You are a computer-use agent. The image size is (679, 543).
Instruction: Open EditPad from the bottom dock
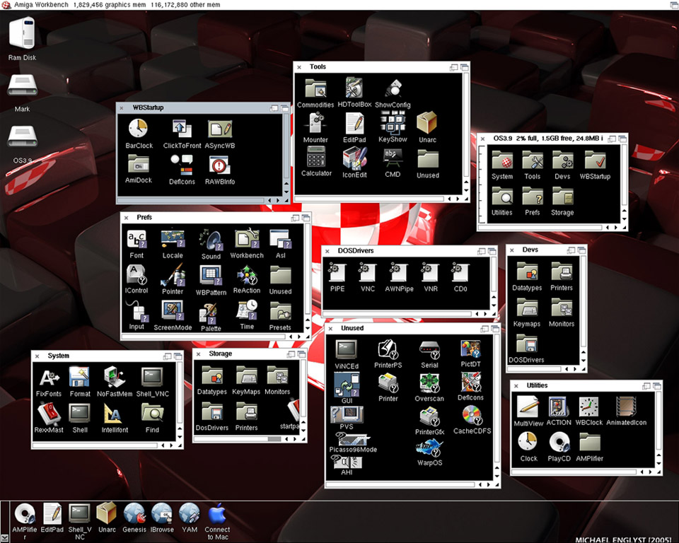click(52, 514)
